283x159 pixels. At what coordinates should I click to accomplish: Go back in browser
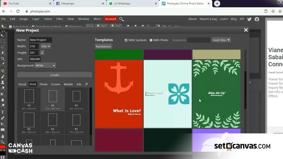4,11
